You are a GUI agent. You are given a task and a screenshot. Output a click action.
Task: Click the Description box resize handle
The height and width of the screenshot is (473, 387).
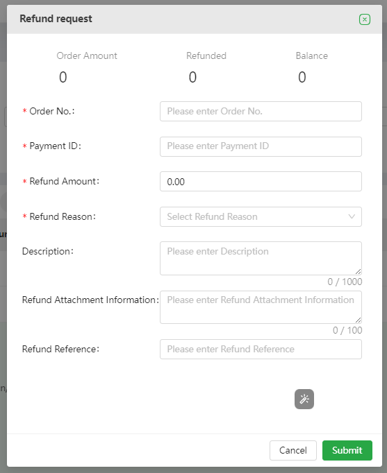(x=358, y=271)
